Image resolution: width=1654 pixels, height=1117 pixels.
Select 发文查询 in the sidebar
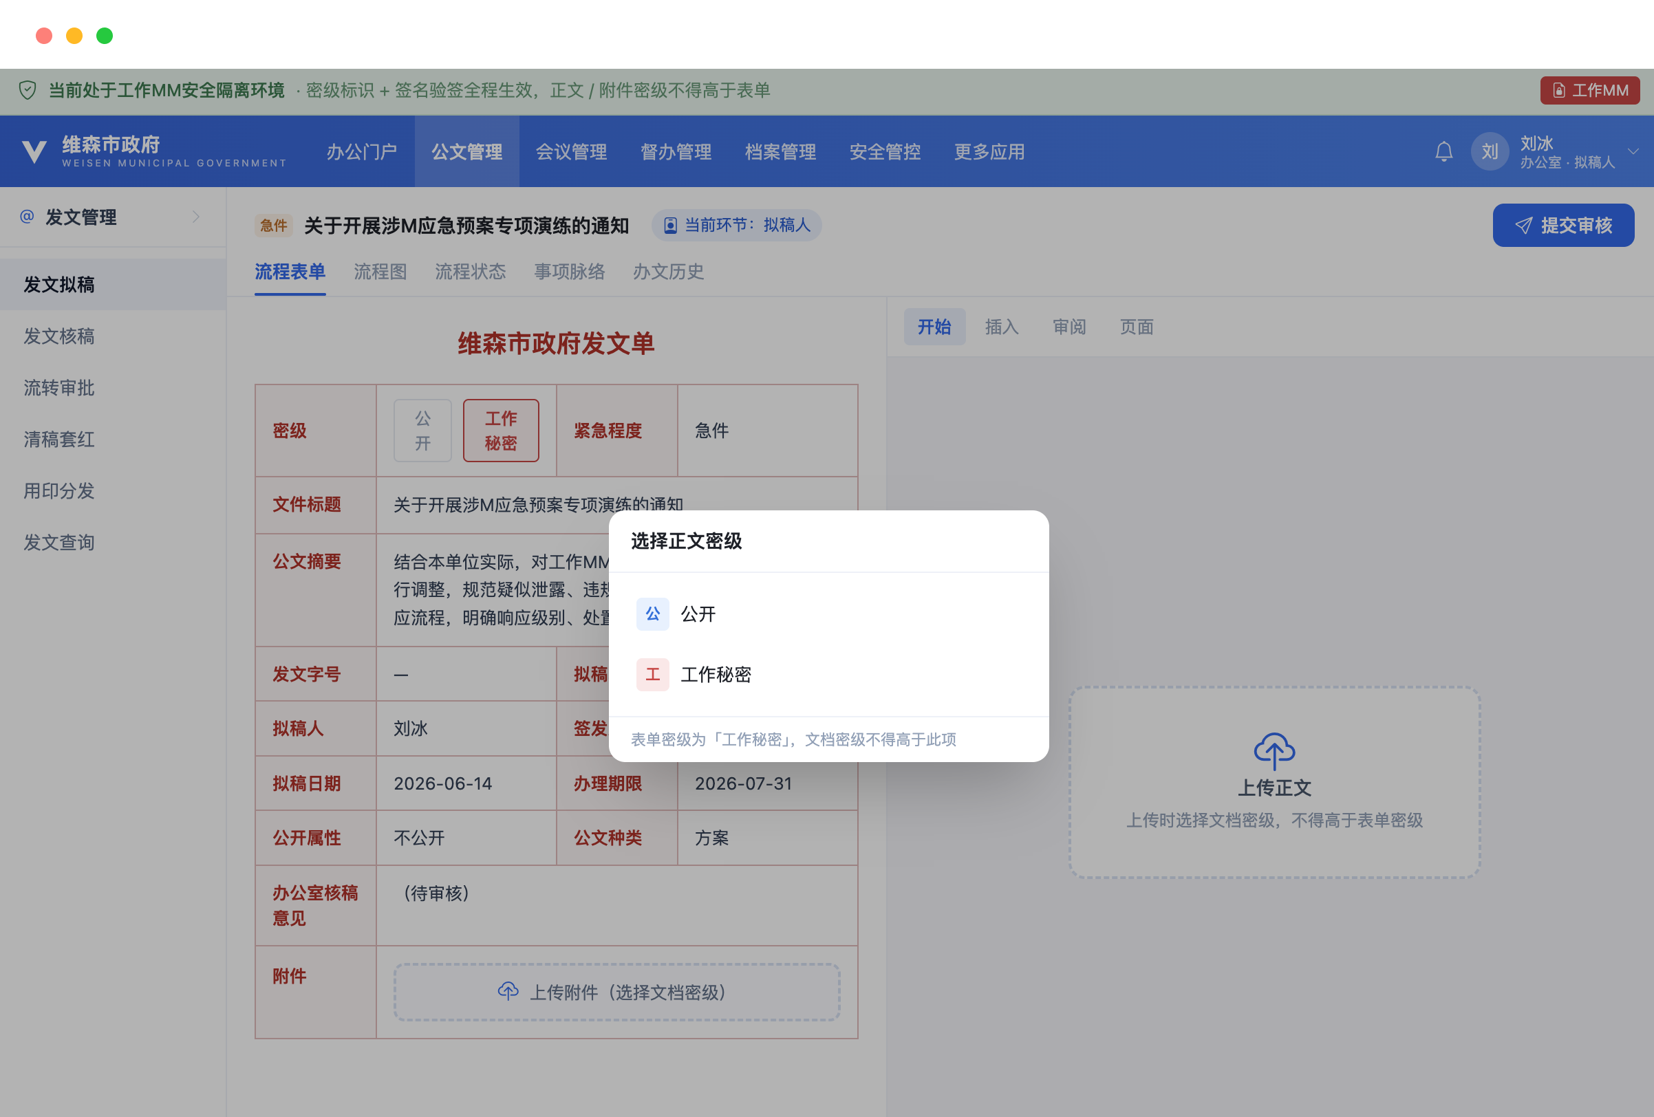pyautogui.click(x=113, y=542)
